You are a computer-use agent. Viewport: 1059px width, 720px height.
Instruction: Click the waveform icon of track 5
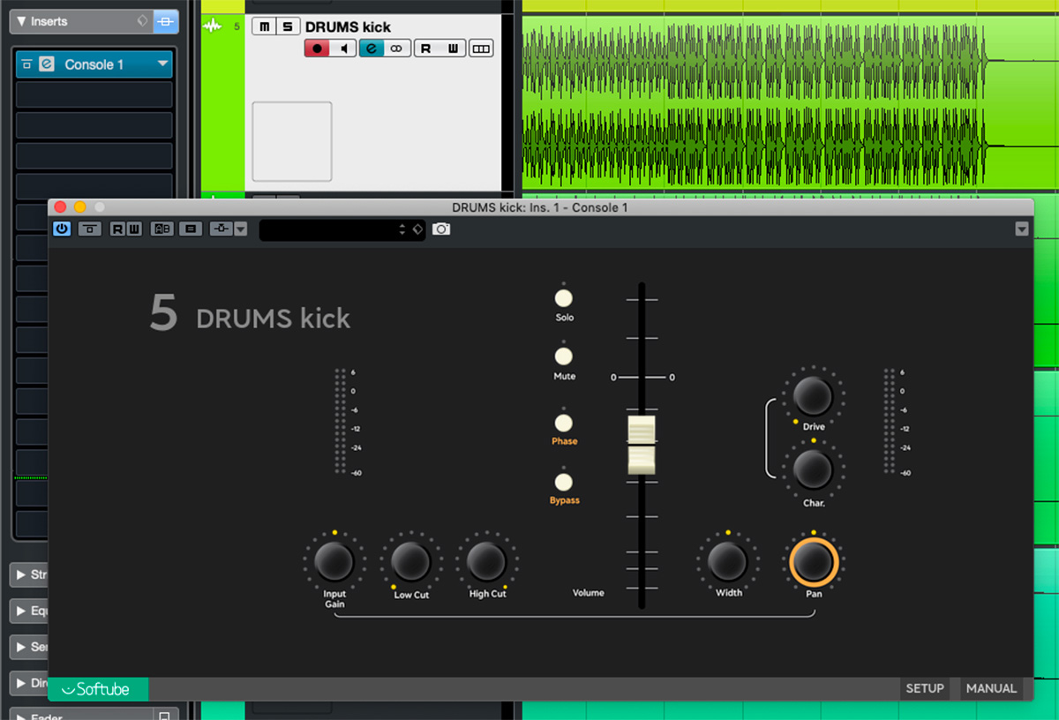tap(212, 26)
